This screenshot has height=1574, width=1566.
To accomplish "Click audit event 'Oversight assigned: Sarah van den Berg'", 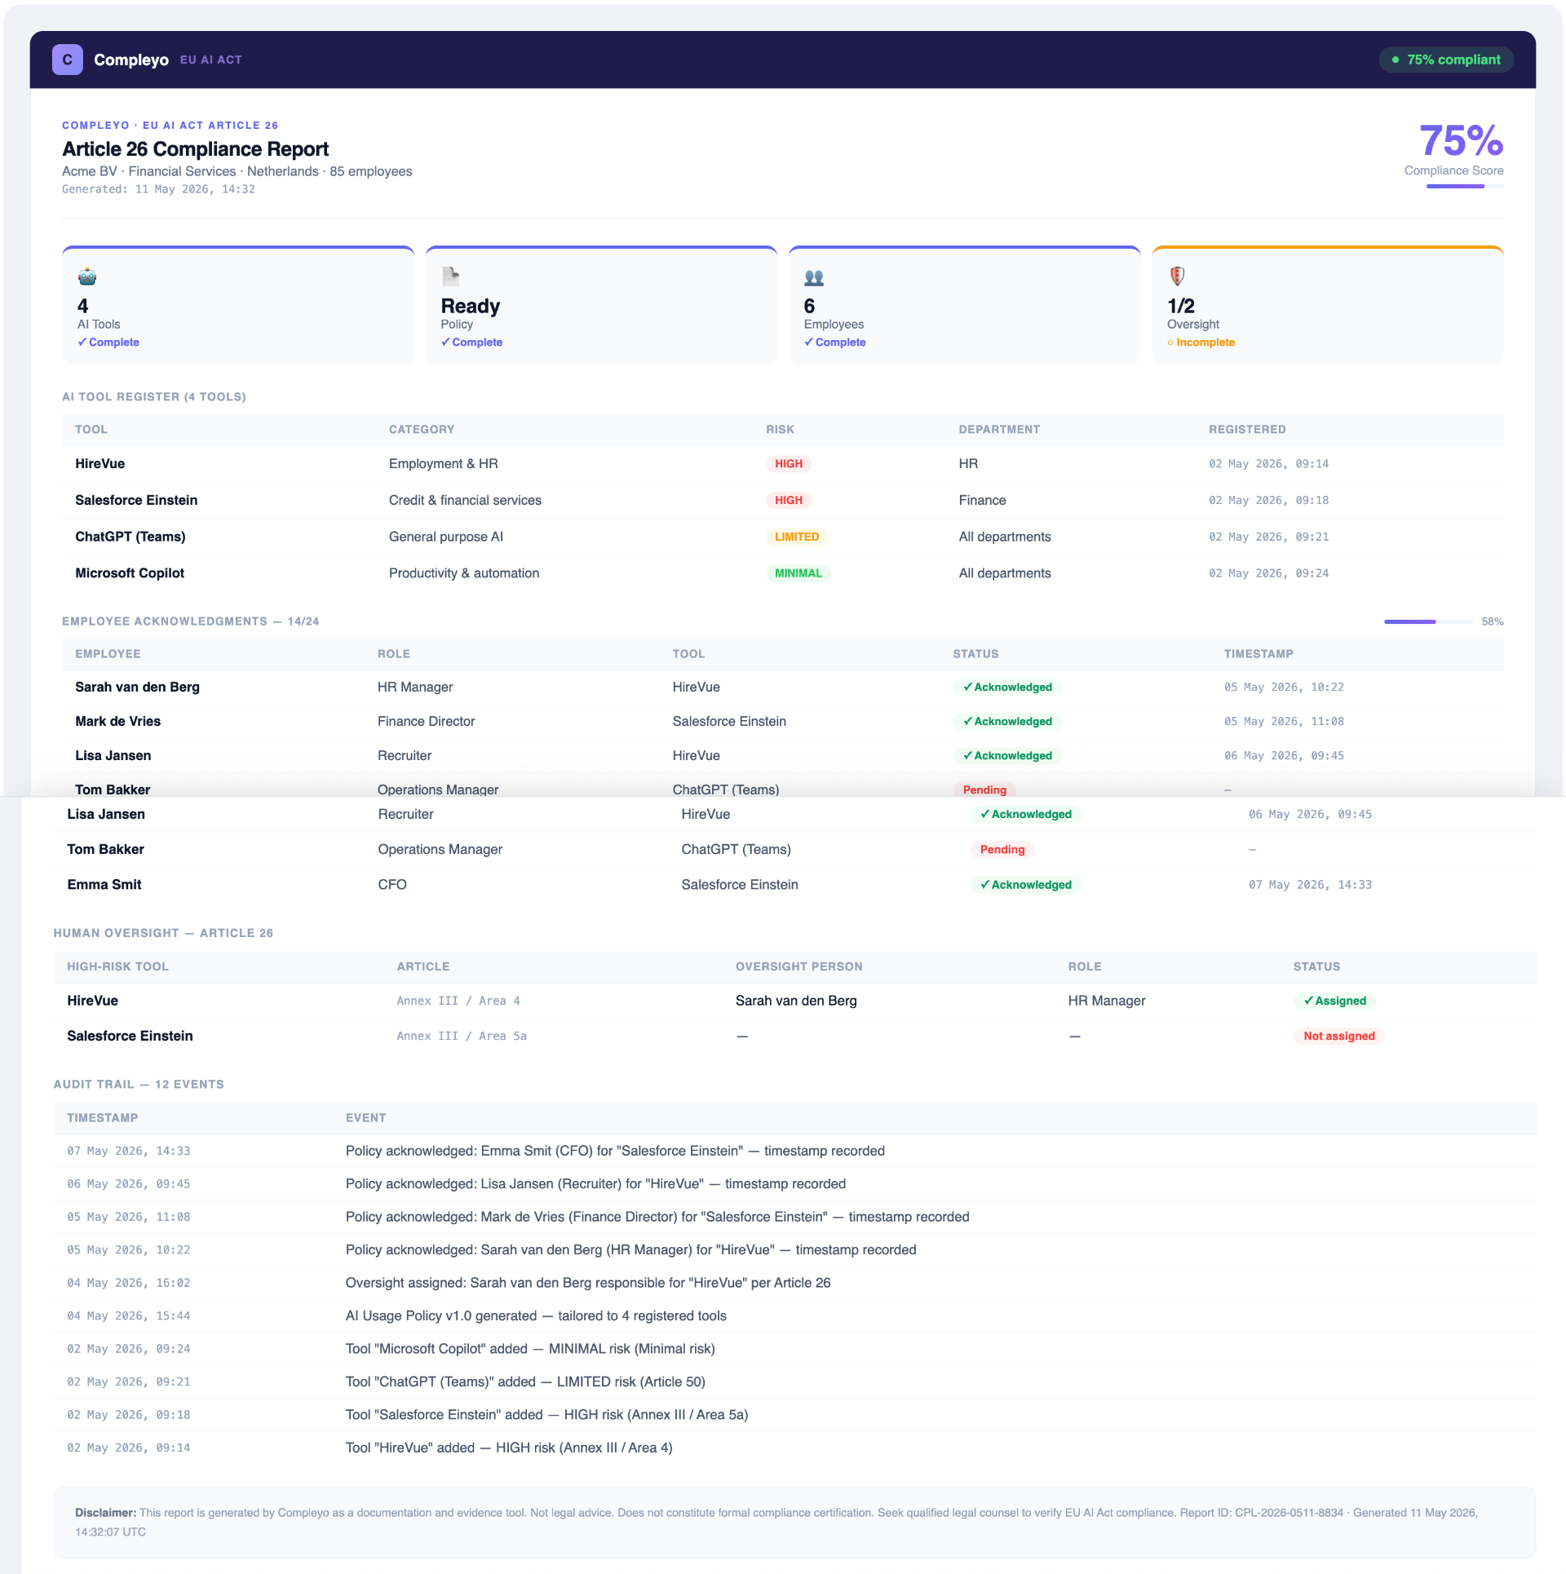I will (588, 1284).
